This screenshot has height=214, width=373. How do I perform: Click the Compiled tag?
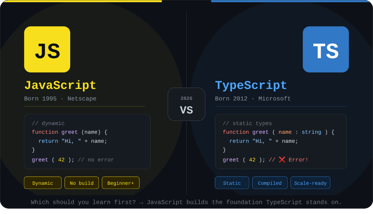[270, 183]
